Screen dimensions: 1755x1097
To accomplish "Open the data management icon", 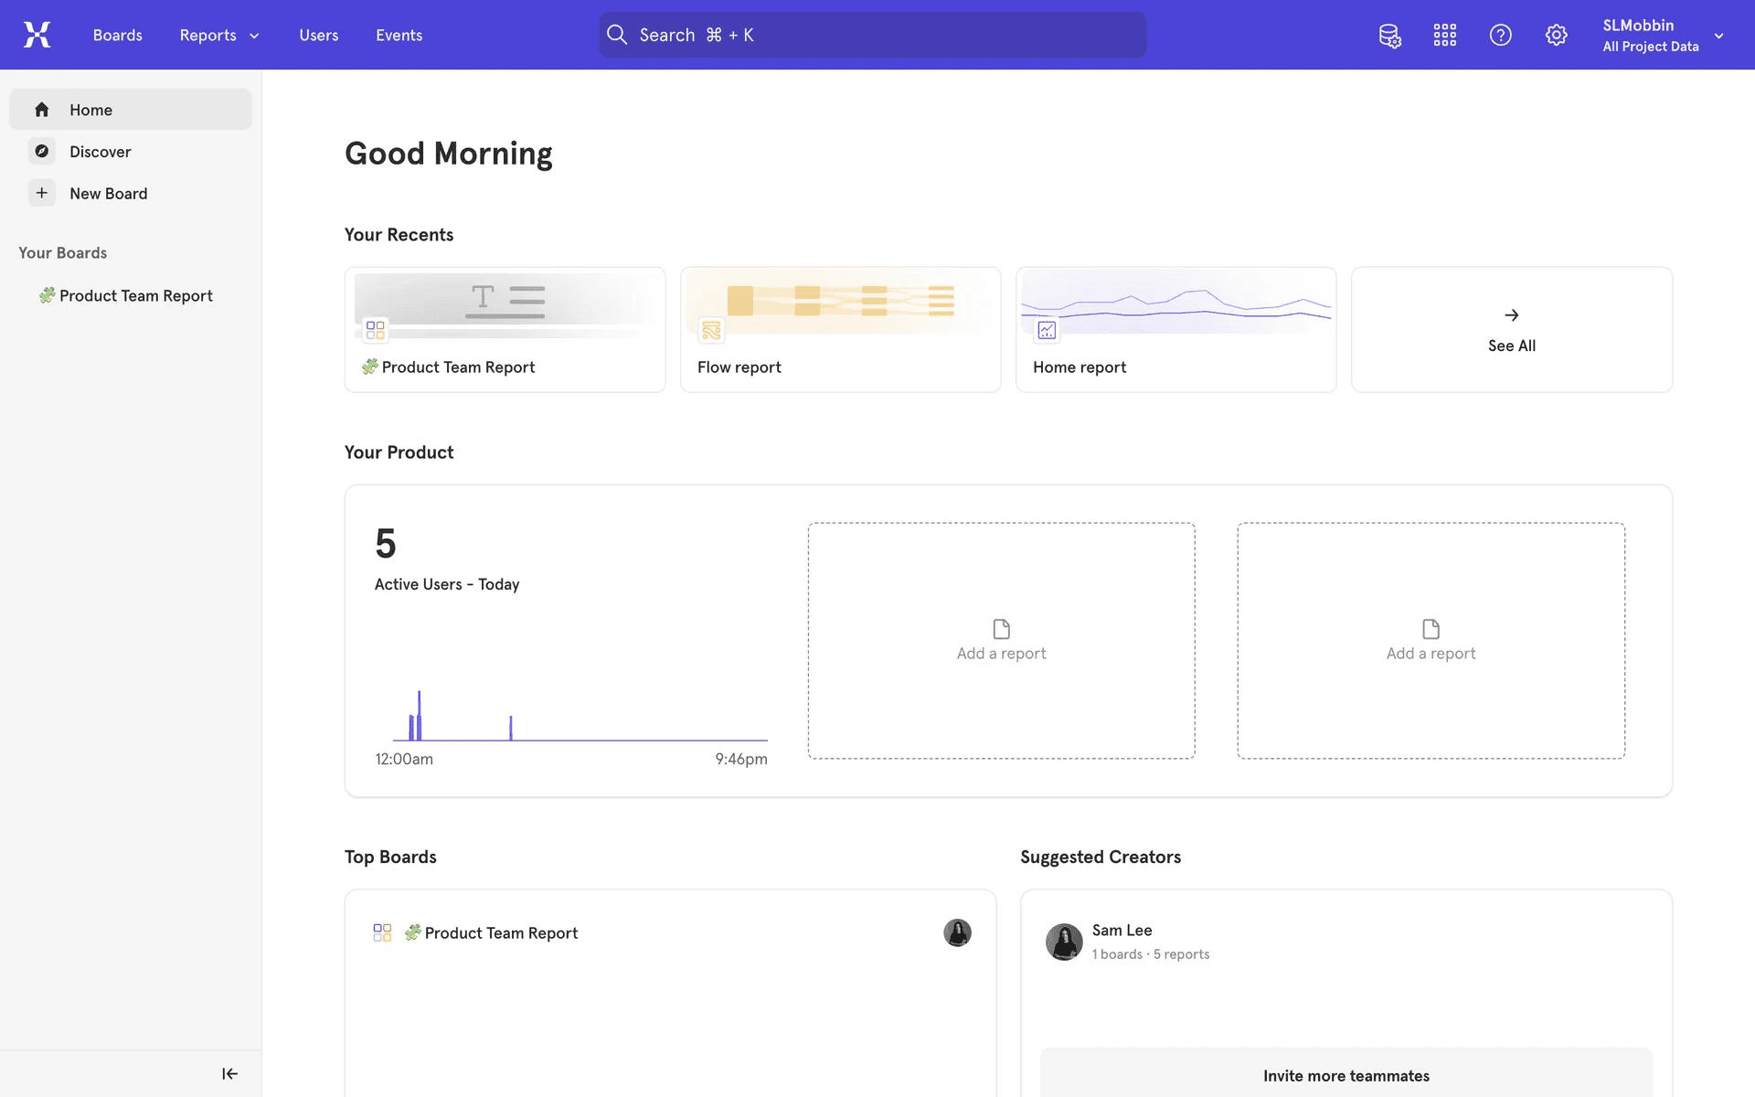I will point(1389,36).
